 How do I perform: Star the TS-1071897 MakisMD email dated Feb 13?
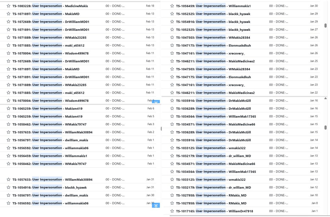(9, 14)
